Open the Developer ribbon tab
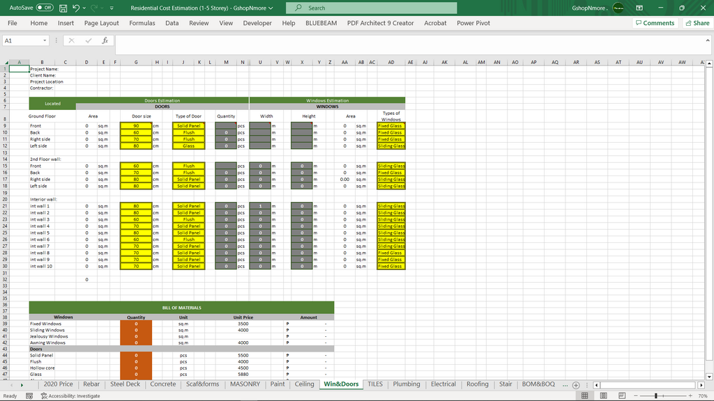The height and width of the screenshot is (401, 714). (257, 23)
